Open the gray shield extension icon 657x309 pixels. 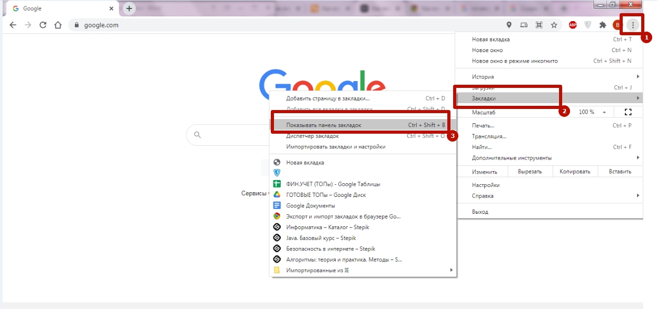pyautogui.click(x=587, y=25)
